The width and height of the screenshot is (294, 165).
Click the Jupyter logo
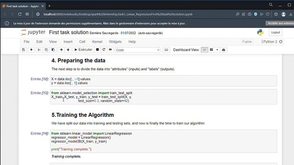pos(33,33)
